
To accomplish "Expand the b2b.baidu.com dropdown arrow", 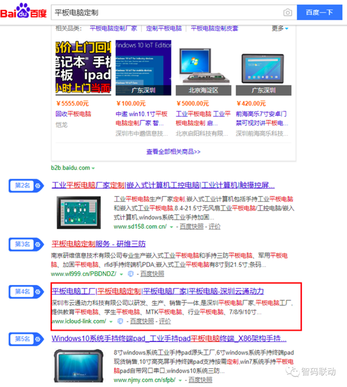I will coord(93,168).
